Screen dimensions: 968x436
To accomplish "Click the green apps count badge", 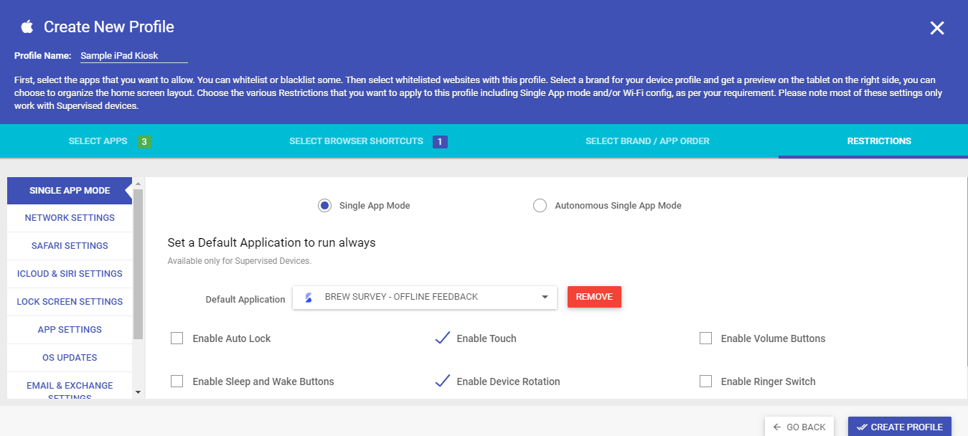I will 144,142.
